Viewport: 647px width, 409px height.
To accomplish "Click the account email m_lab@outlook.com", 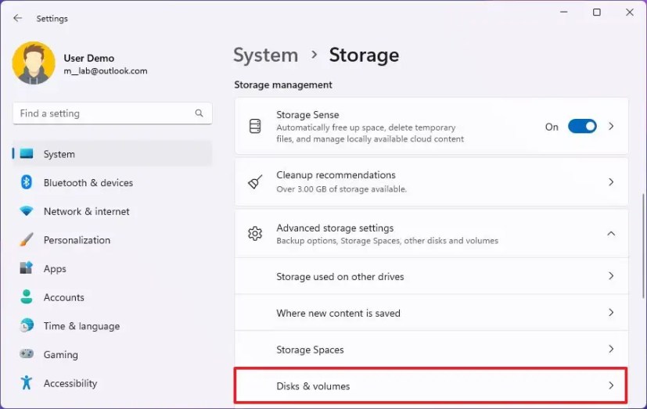I will click(x=106, y=71).
